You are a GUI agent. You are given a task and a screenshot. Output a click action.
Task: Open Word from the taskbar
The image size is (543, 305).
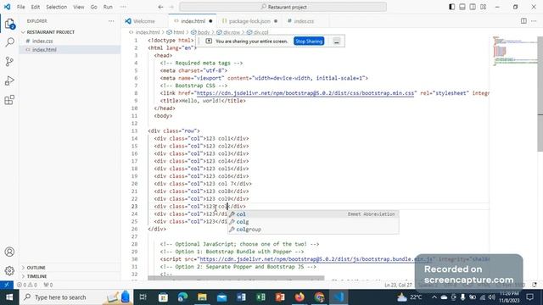coord(241,297)
